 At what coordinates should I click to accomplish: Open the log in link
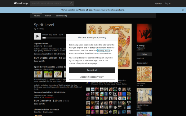coord(168,3)
